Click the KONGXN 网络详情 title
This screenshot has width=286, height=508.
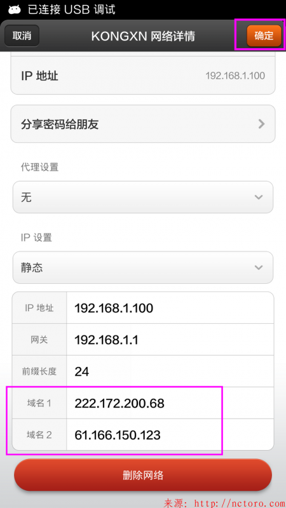143,36
